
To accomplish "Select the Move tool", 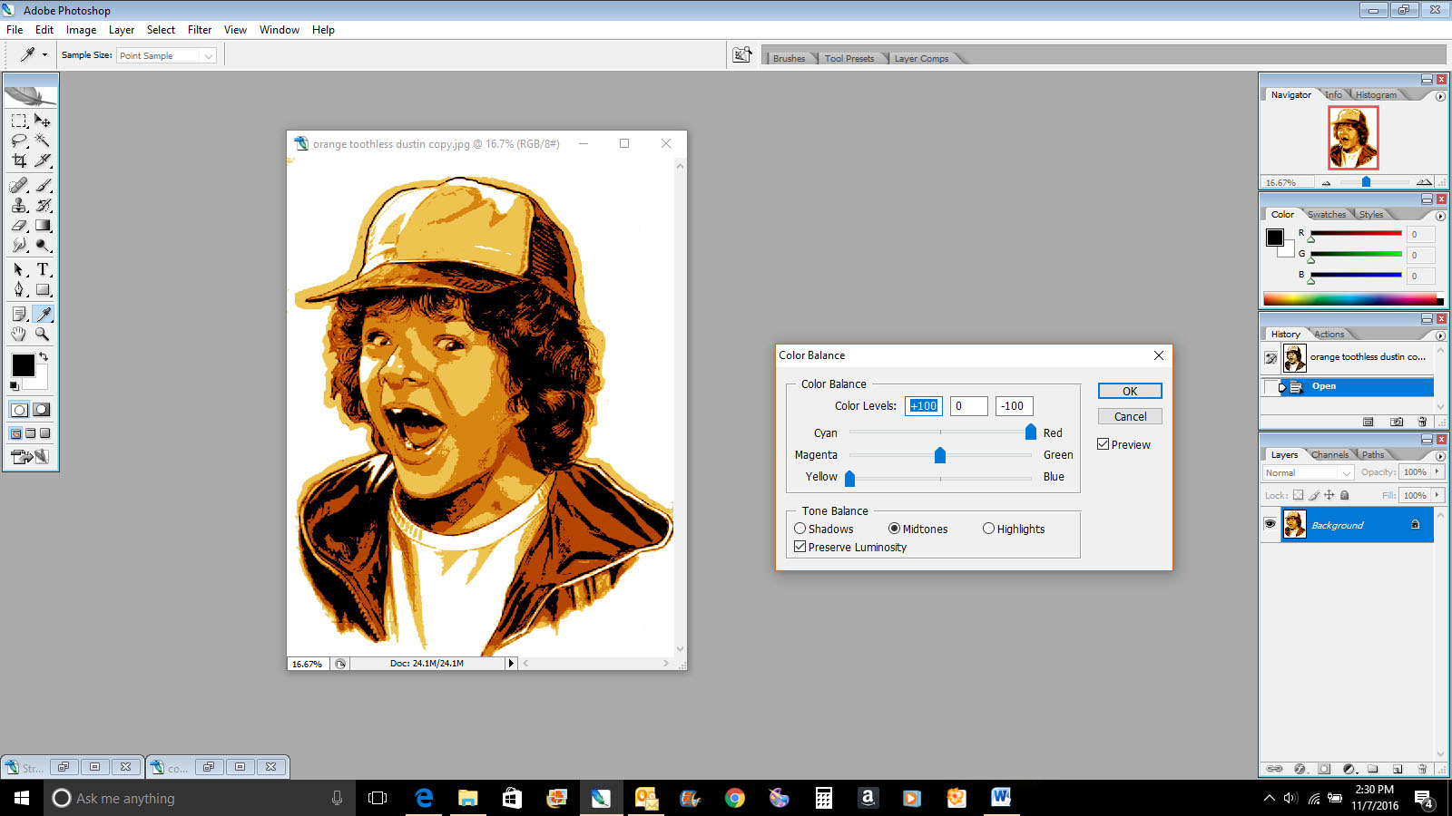I will pyautogui.click(x=43, y=121).
